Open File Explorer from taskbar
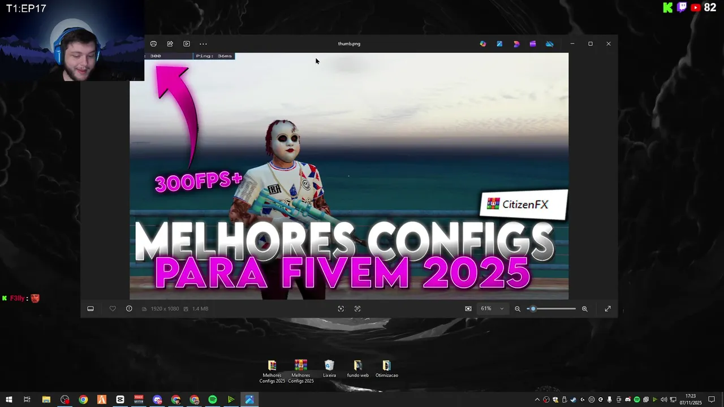724x407 pixels. [46, 400]
